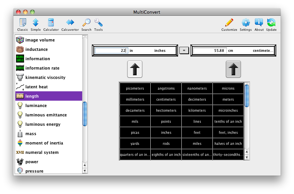Choose eighths of an inch unit
Viewport: 294px width, 194px height.
coord(166,155)
